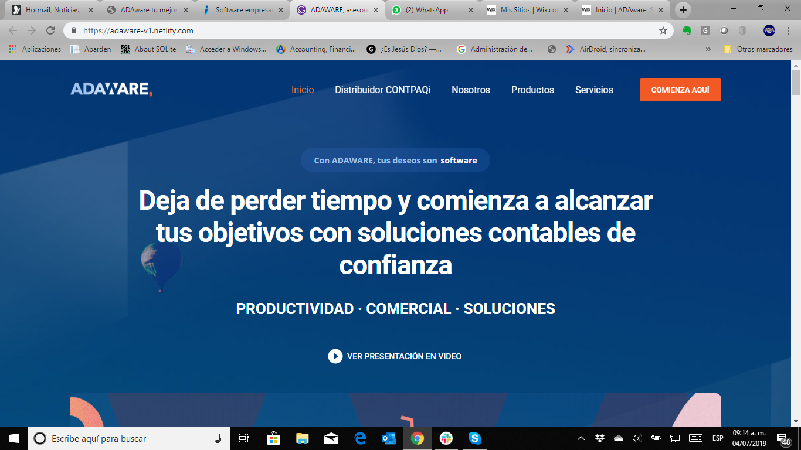Click the Chrome profile avatar icon
Image resolution: width=801 pixels, height=450 pixels.
click(x=769, y=30)
